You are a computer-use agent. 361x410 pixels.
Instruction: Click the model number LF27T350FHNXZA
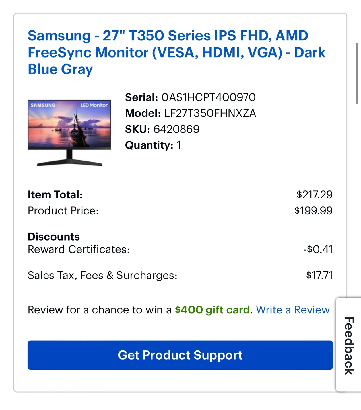coord(210,113)
